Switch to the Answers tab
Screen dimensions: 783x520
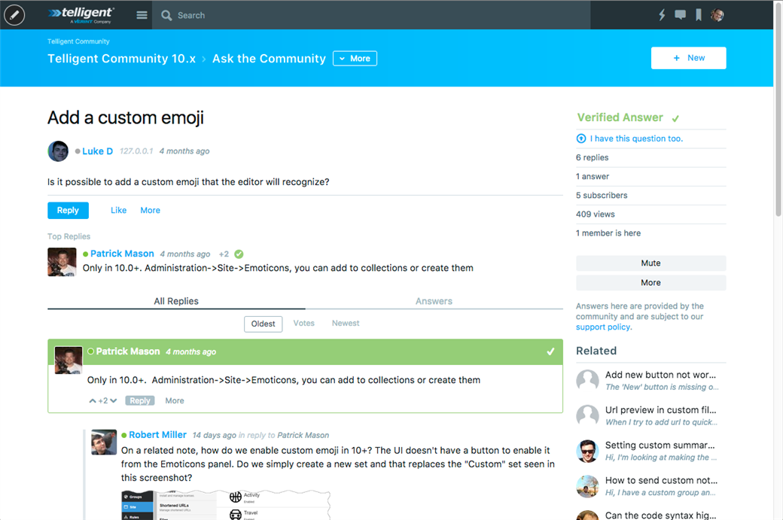(434, 301)
